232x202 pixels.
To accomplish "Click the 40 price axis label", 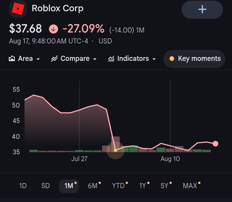I will (x=16, y=137).
